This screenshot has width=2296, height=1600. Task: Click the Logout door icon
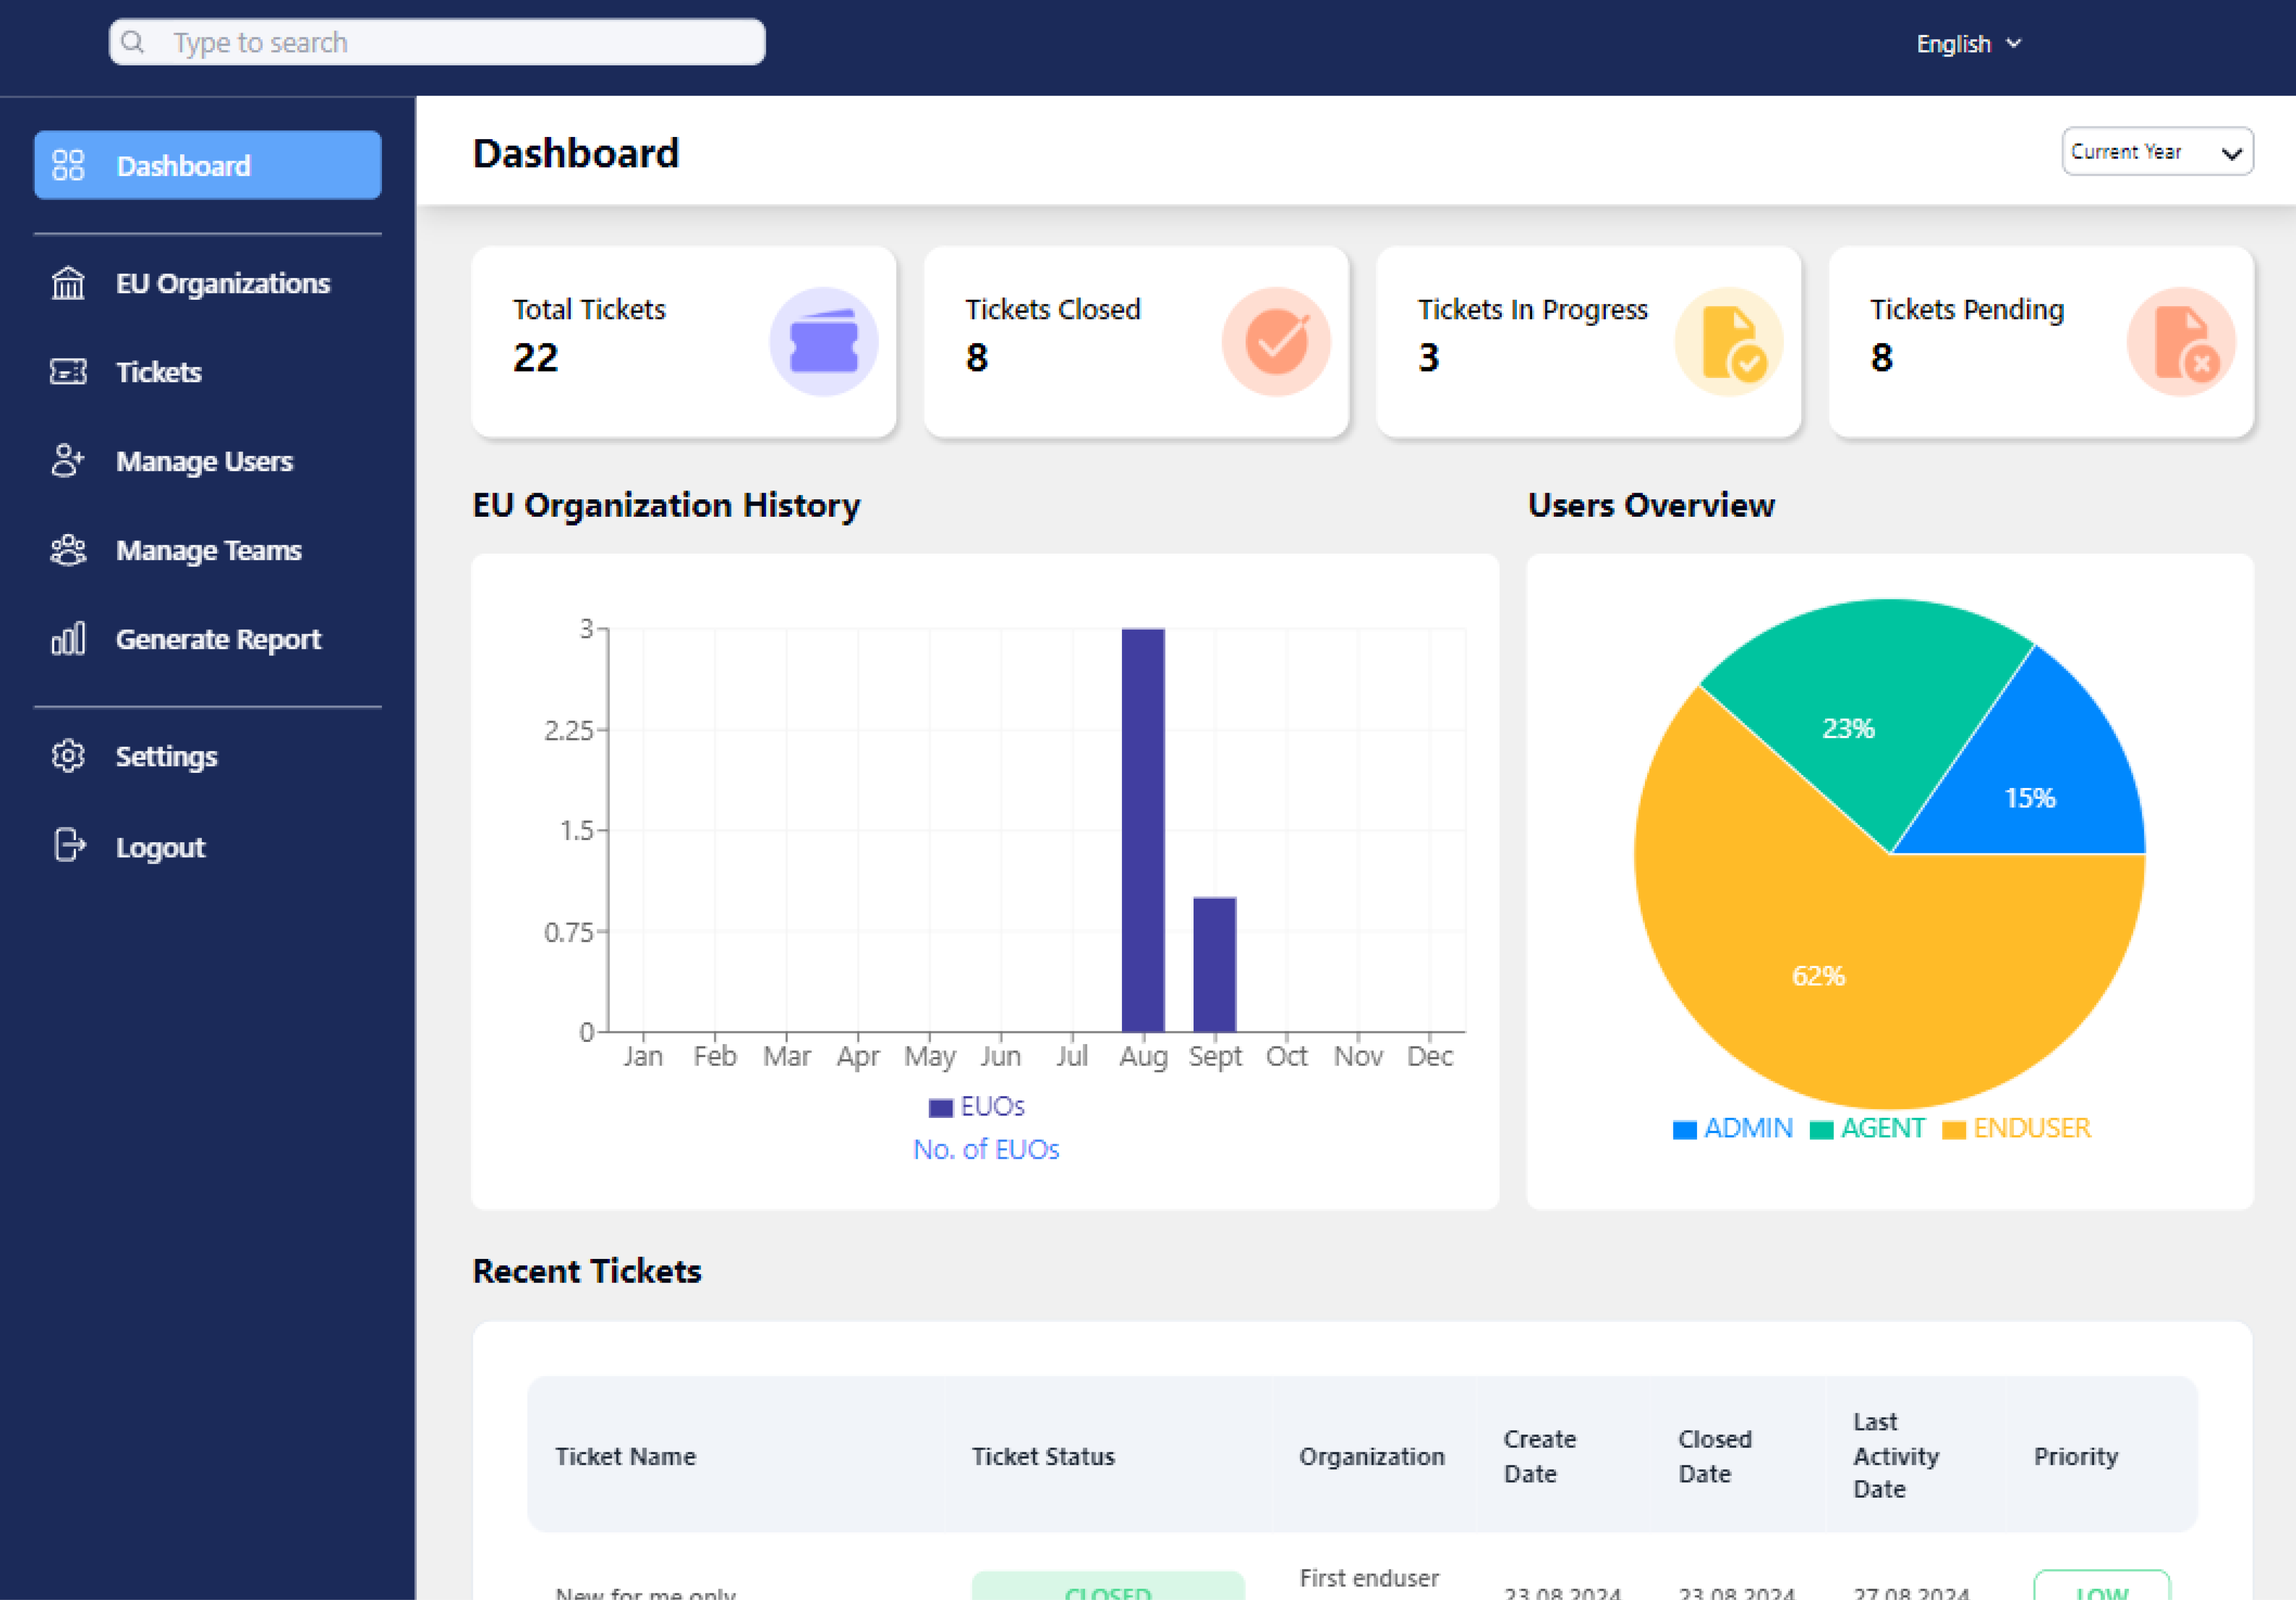point(69,846)
